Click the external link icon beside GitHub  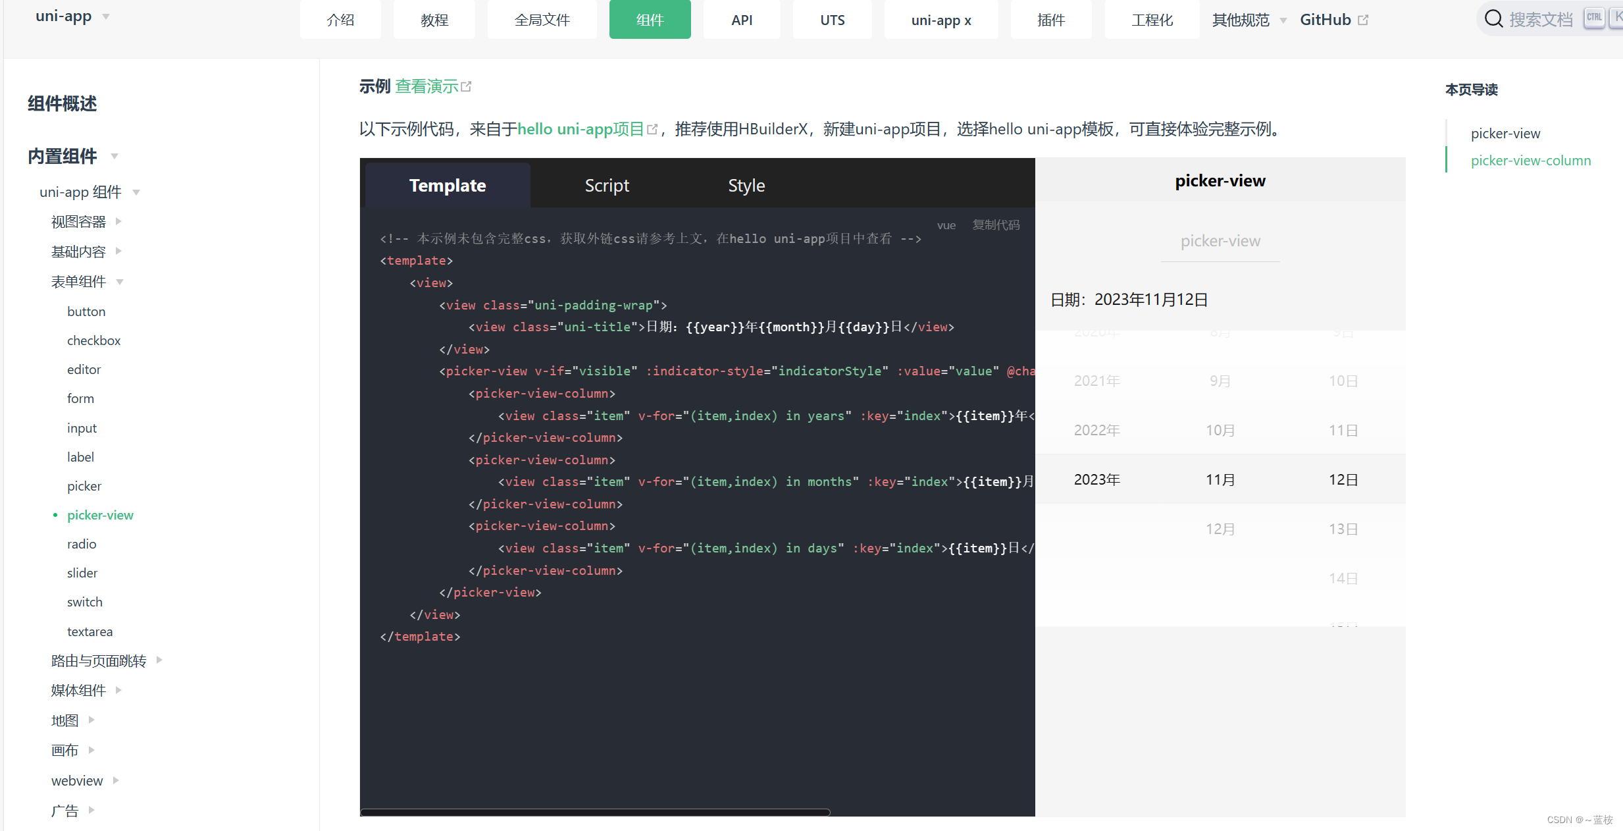click(1363, 20)
